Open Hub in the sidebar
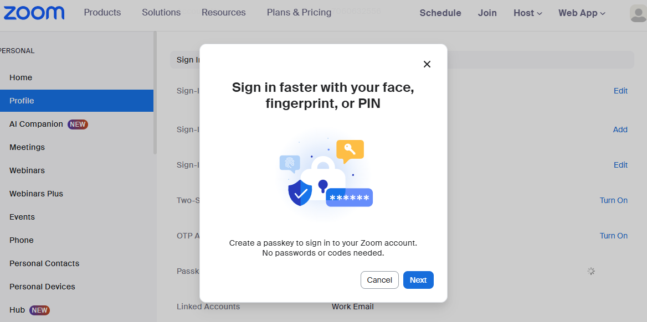The image size is (647, 322). (x=17, y=310)
